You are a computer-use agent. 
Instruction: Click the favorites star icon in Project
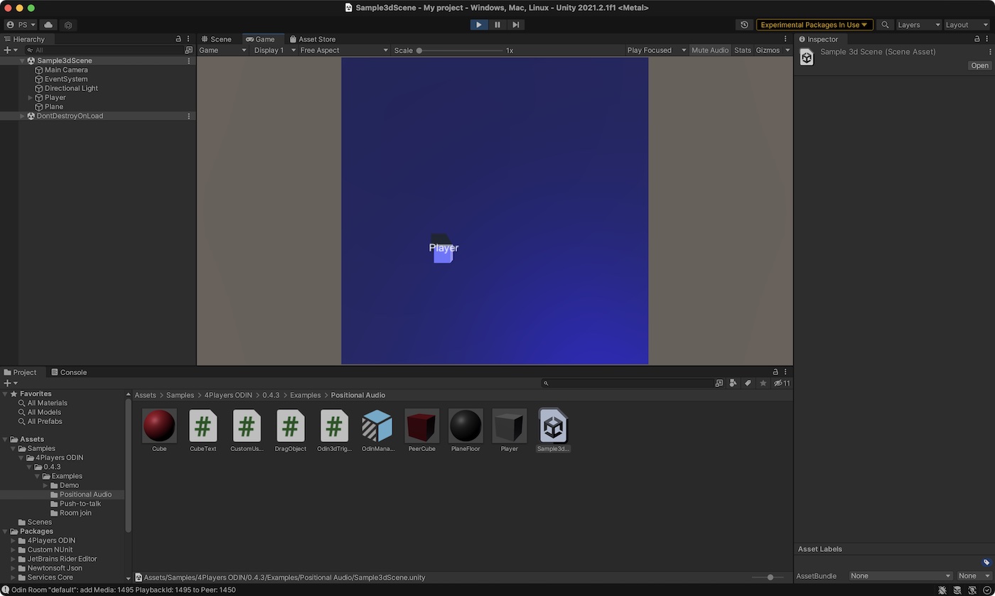point(763,383)
